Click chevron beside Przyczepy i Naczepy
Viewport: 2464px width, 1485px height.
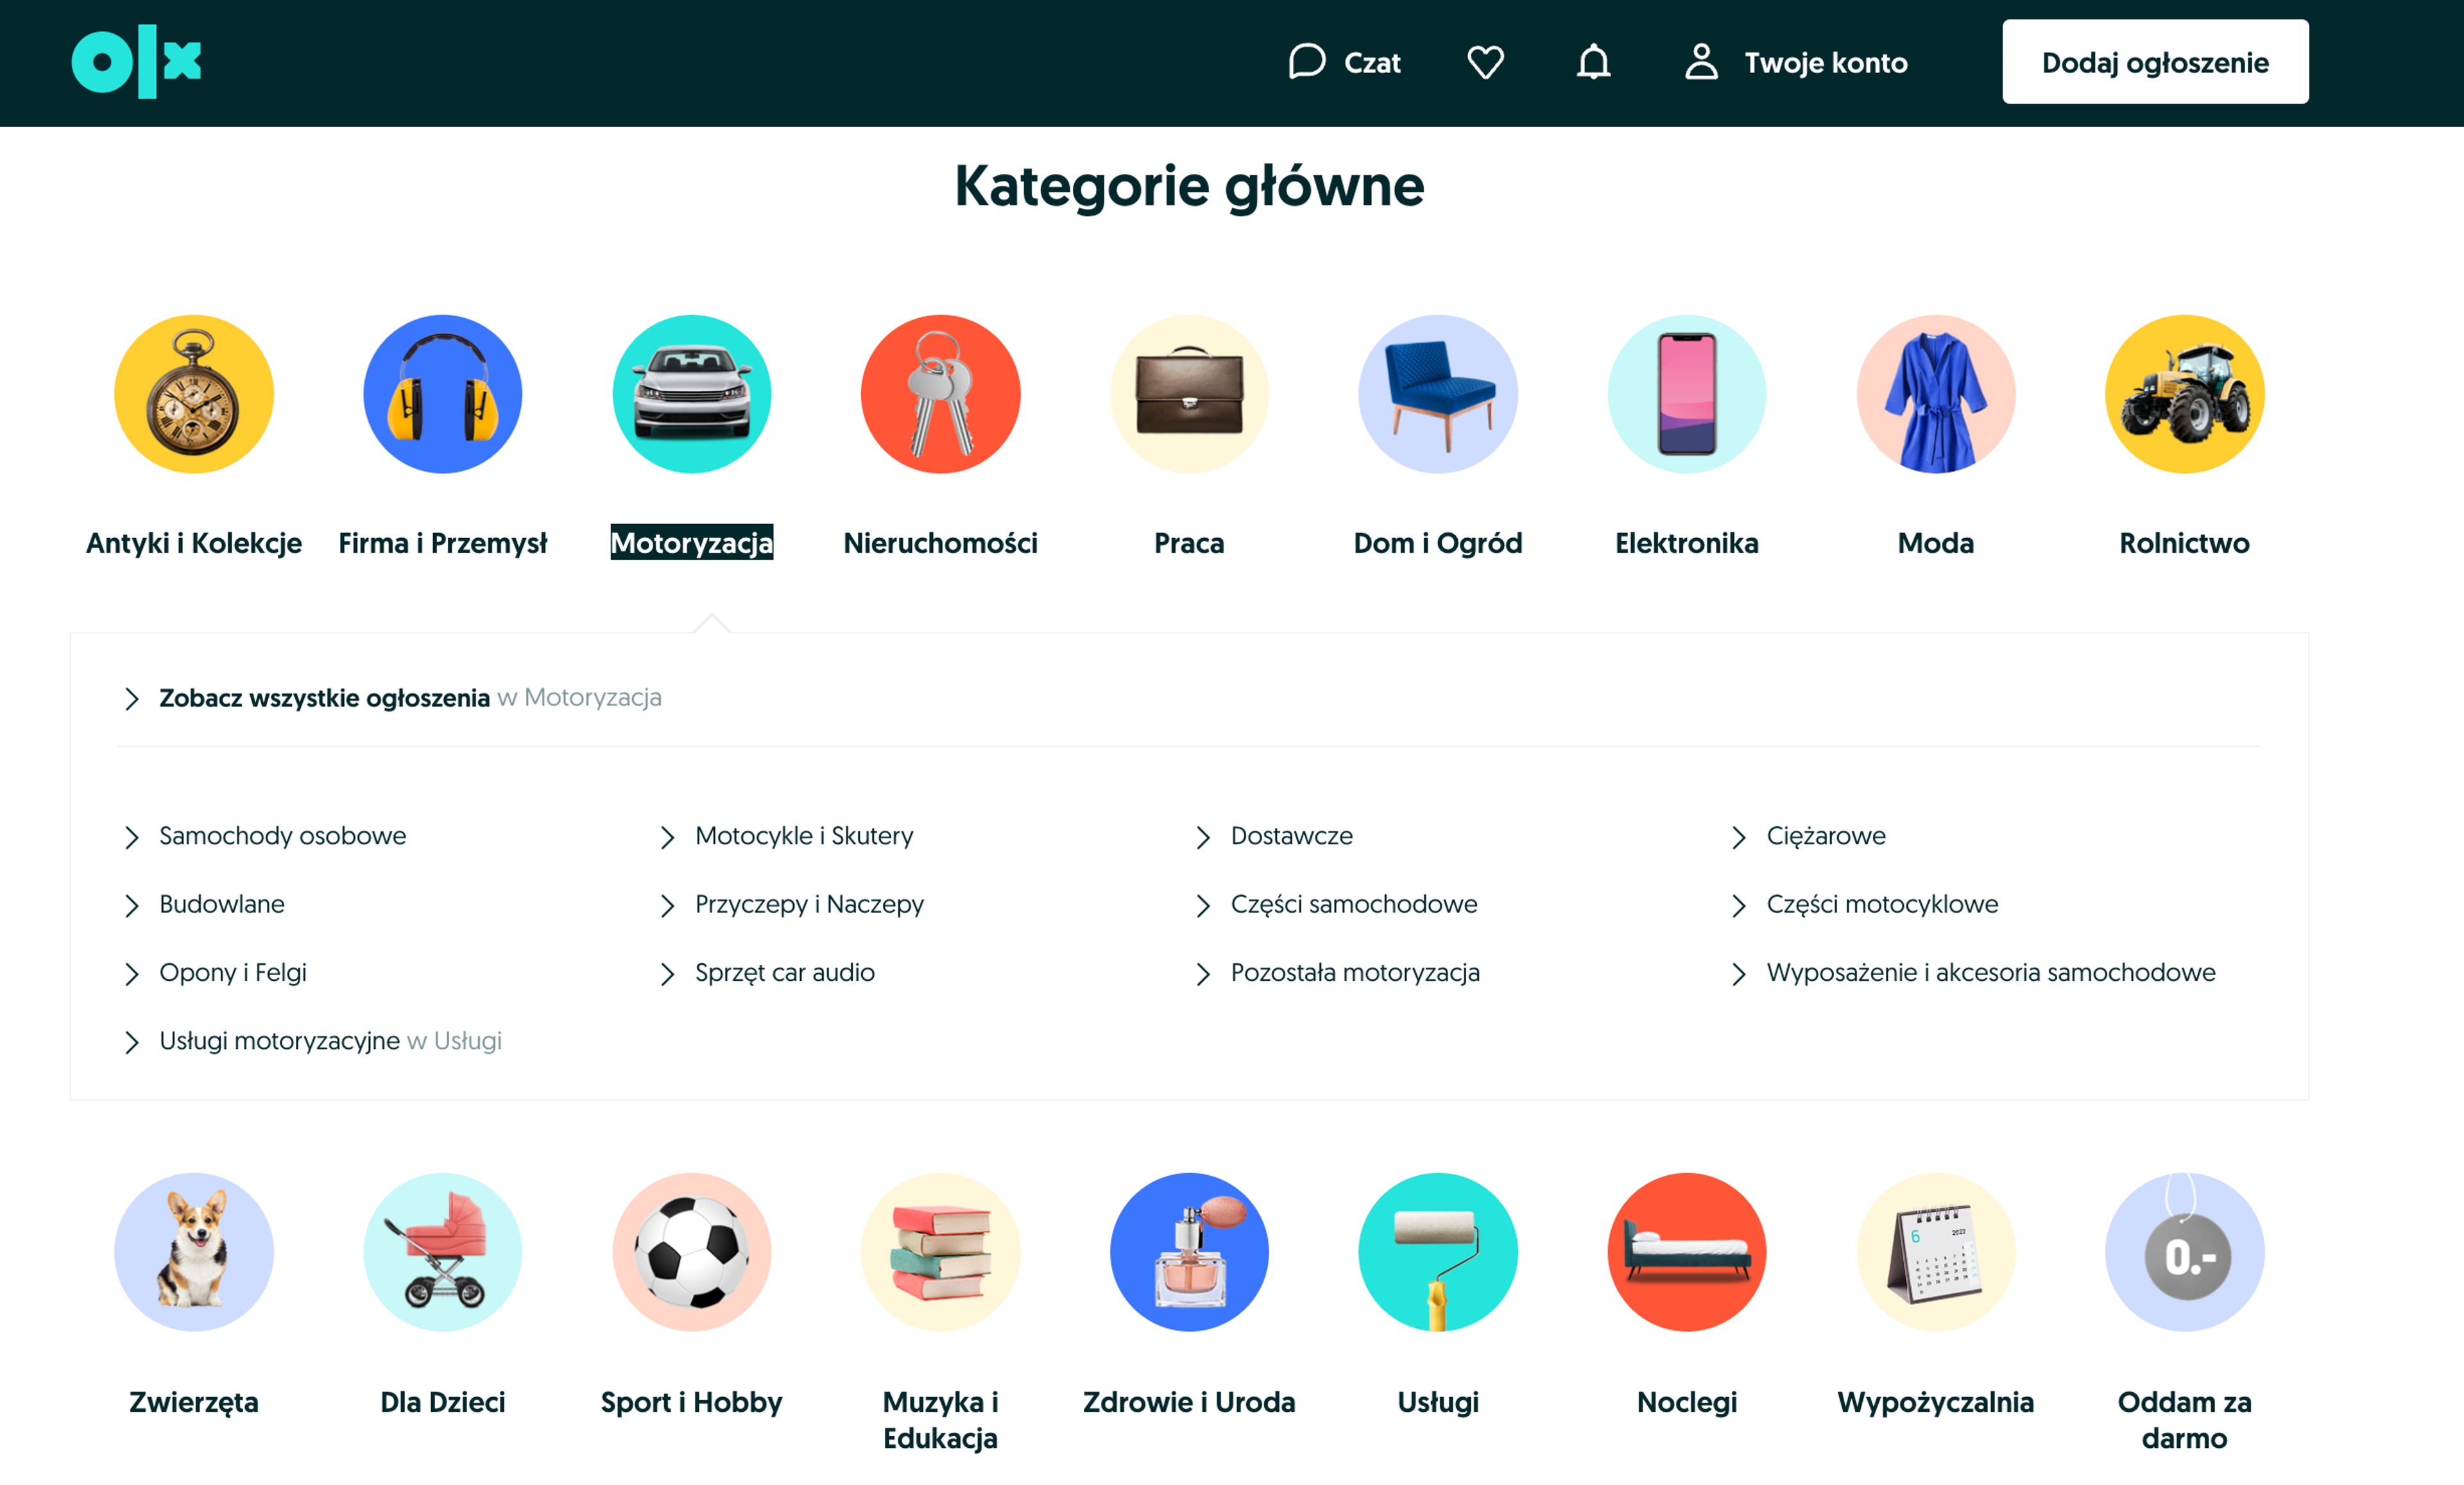(667, 906)
